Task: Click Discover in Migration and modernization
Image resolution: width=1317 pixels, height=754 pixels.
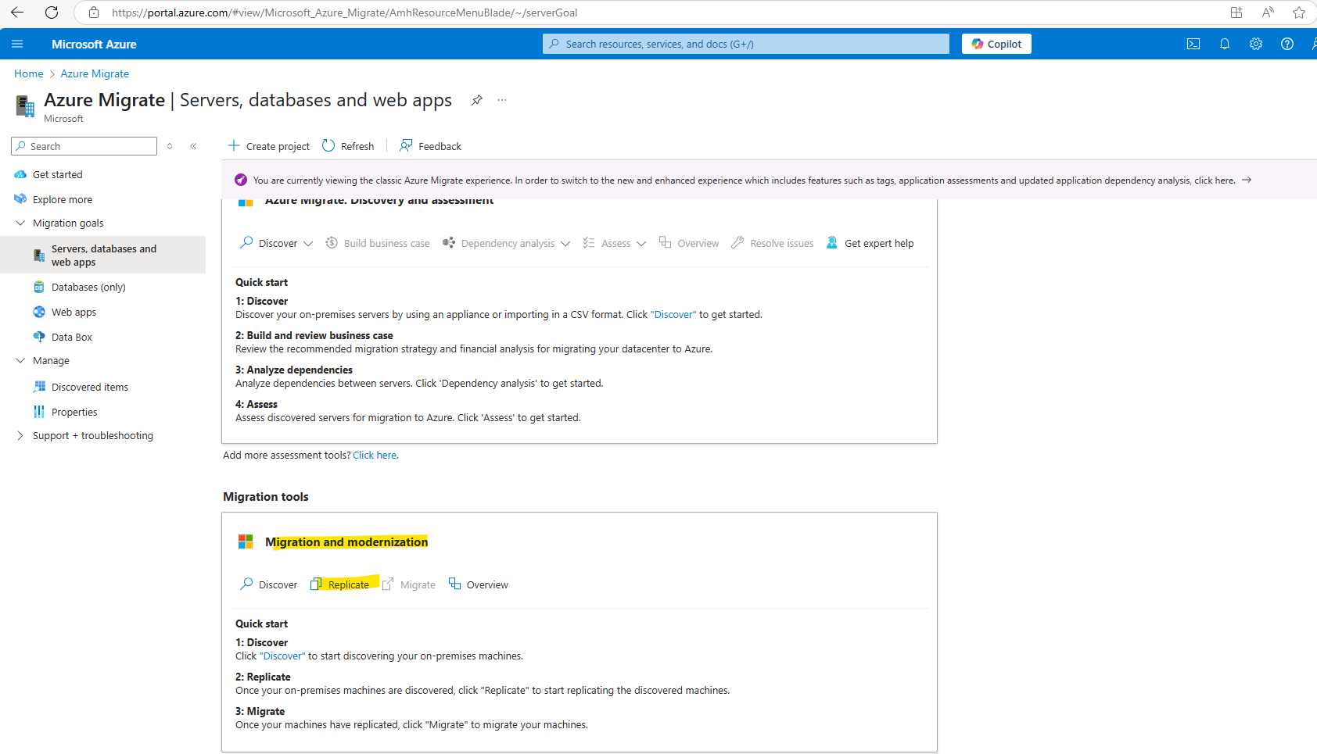Action: click(269, 584)
